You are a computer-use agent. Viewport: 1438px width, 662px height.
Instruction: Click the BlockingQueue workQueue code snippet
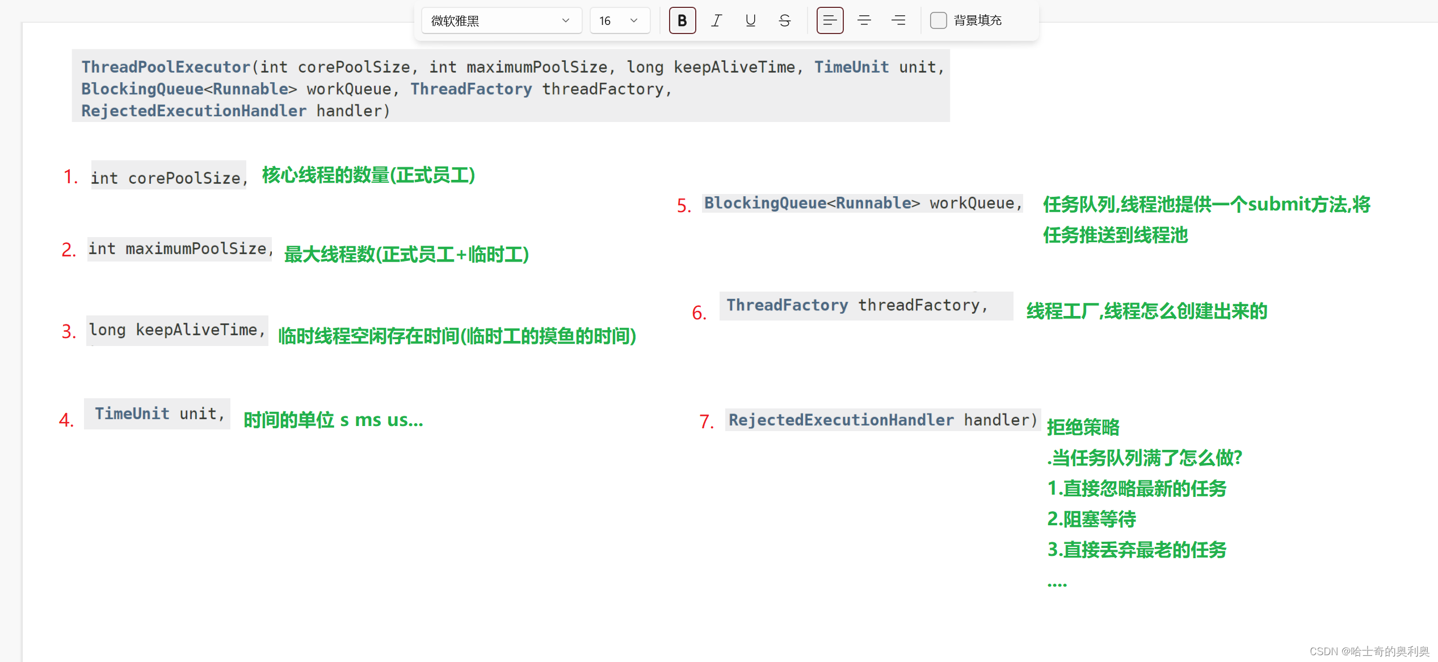coord(862,203)
